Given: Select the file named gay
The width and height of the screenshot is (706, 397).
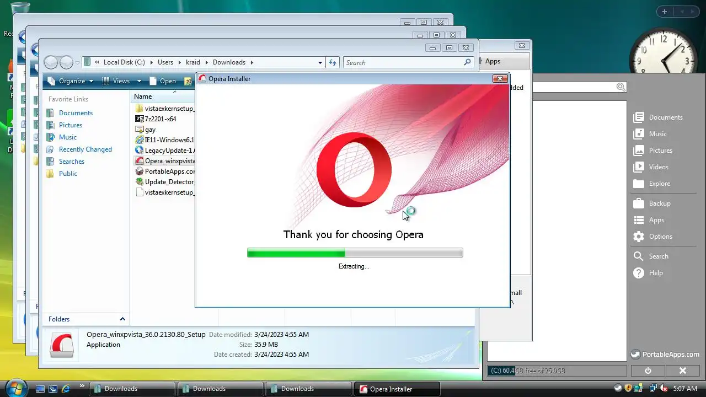Looking at the screenshot, I should click(146, 130).
